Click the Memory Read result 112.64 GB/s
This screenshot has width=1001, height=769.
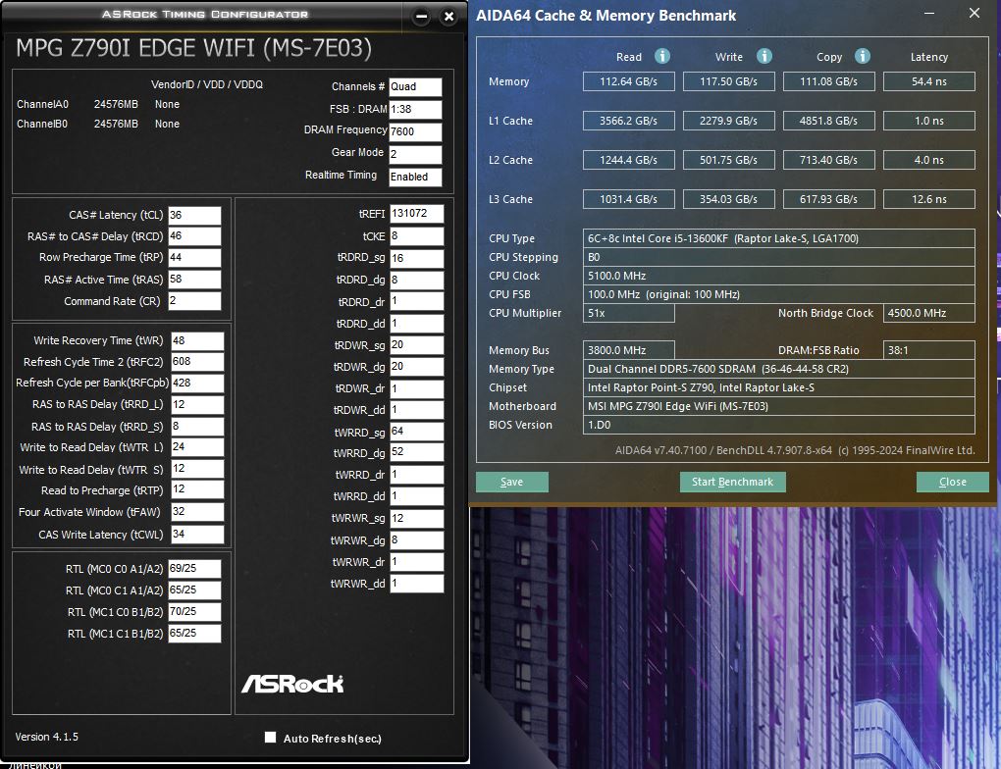[628, 81]
